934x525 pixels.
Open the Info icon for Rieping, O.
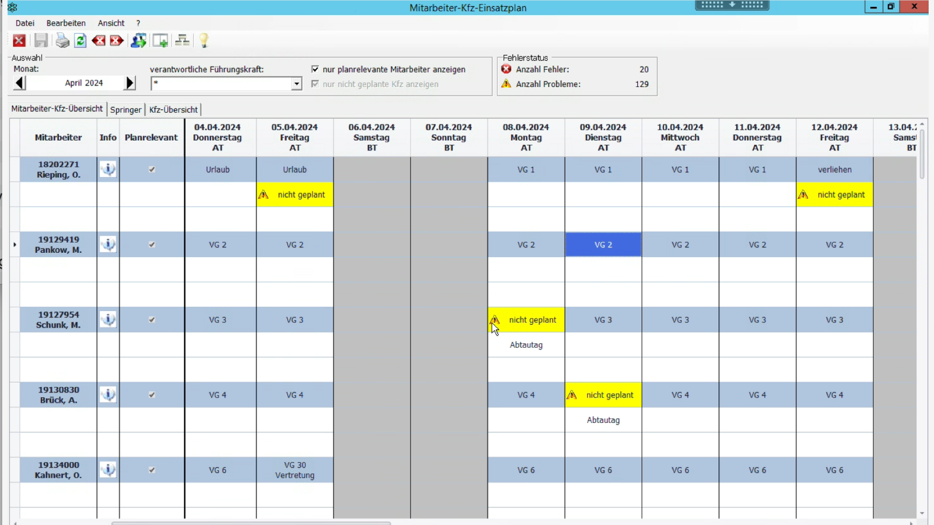click(x=108, y=169)
